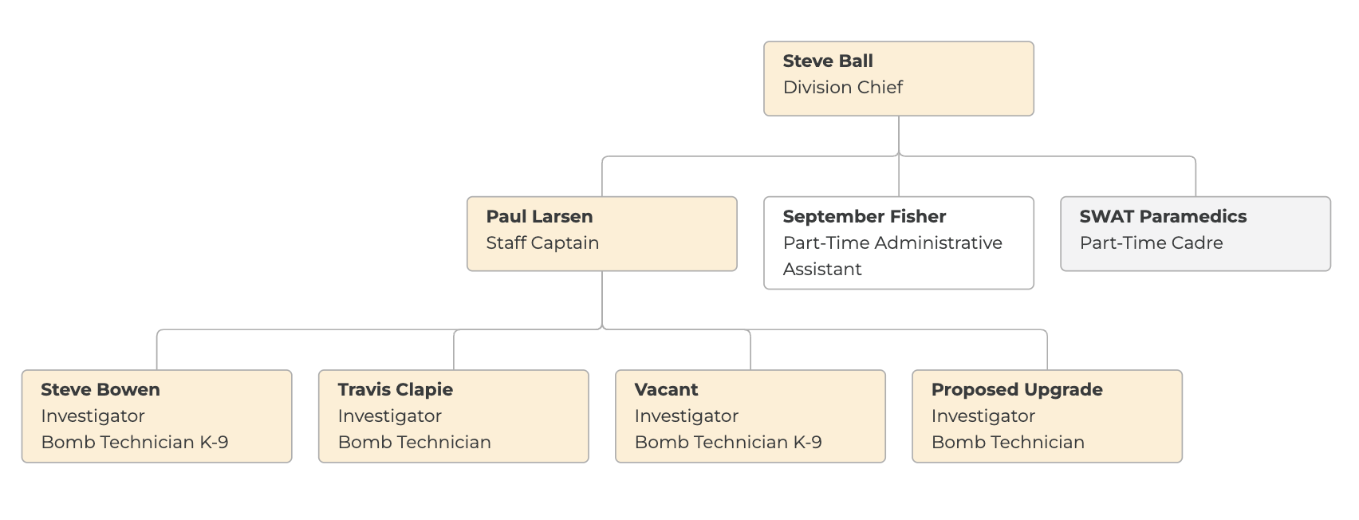Click Investigator under Steve Bowen
The height and width of the screenshot is (520, 1359).
93,416
